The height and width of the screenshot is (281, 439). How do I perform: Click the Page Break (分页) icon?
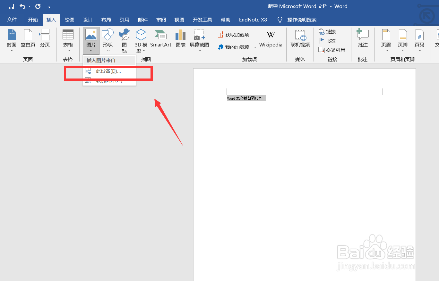[x=45, y=38]
